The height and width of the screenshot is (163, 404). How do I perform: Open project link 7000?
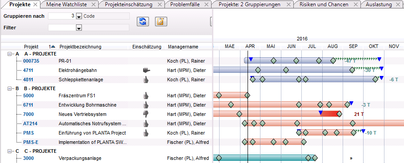click(28, 114)
